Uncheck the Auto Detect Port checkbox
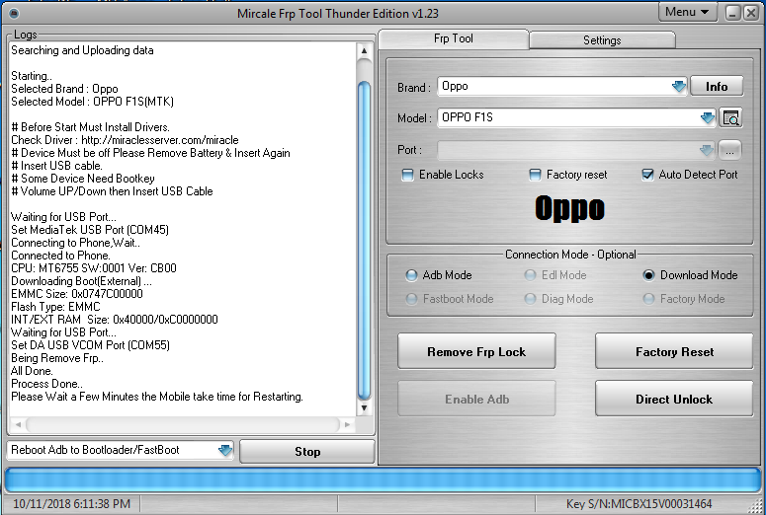The height and width of the screenshot is (515, 766). [647, 175]
